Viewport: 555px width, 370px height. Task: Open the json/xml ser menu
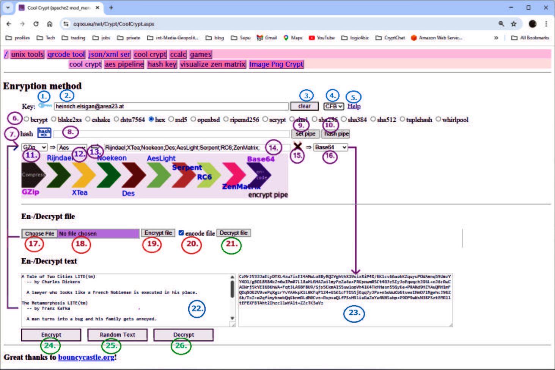(x=110, y=55)
